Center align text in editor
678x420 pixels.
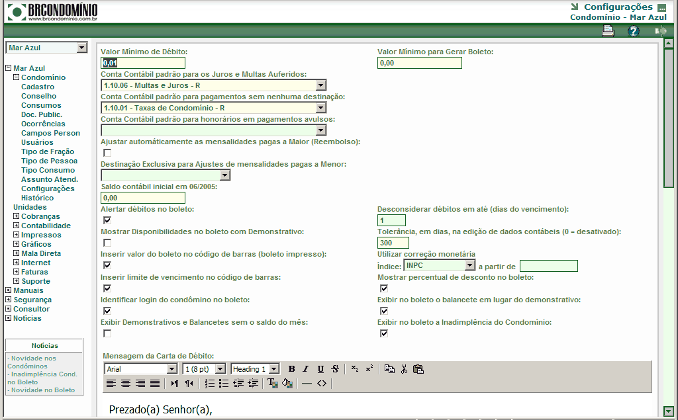[126, 383]
